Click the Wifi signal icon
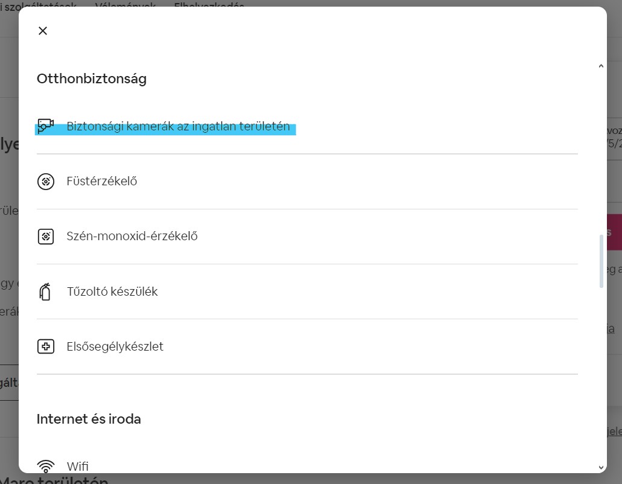The image size is (622, 484). (46, 466)
